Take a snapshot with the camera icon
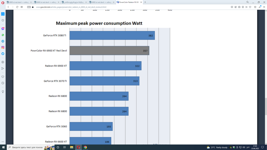267x150 pixels. [239, 7]
